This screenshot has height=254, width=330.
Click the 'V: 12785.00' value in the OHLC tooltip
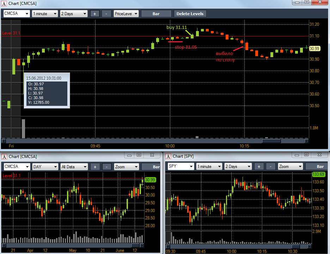coord(39,102)
